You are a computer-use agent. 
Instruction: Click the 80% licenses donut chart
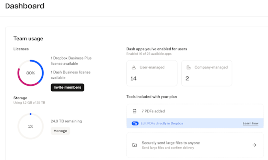pyautogui.click(x=30, y=73)
